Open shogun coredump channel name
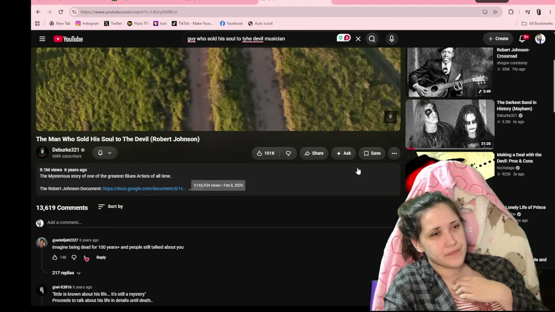The image size is (555, 312). tap(512, 63)
